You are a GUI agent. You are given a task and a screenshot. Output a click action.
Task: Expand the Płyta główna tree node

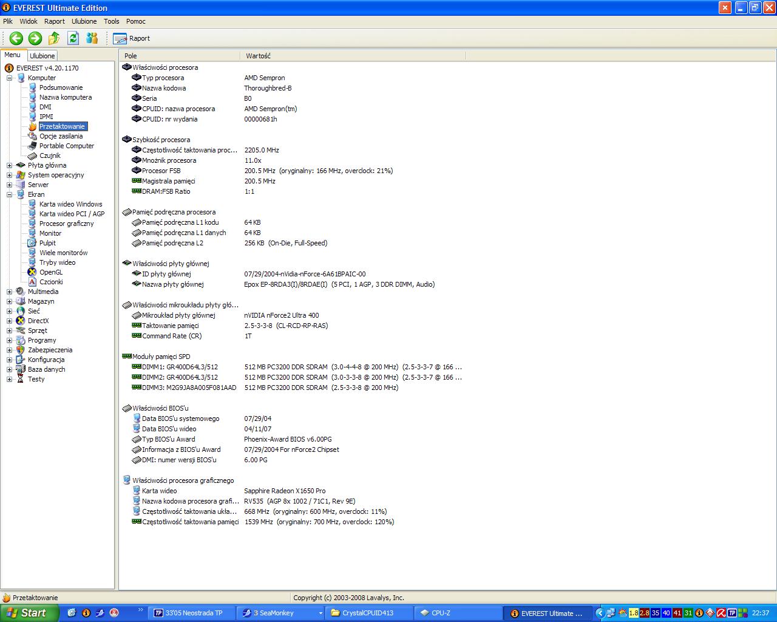[x=9, y=165]
